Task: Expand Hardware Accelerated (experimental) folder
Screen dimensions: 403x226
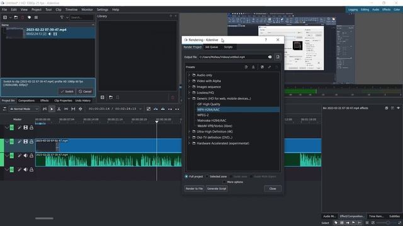Action: coord(189,143)
